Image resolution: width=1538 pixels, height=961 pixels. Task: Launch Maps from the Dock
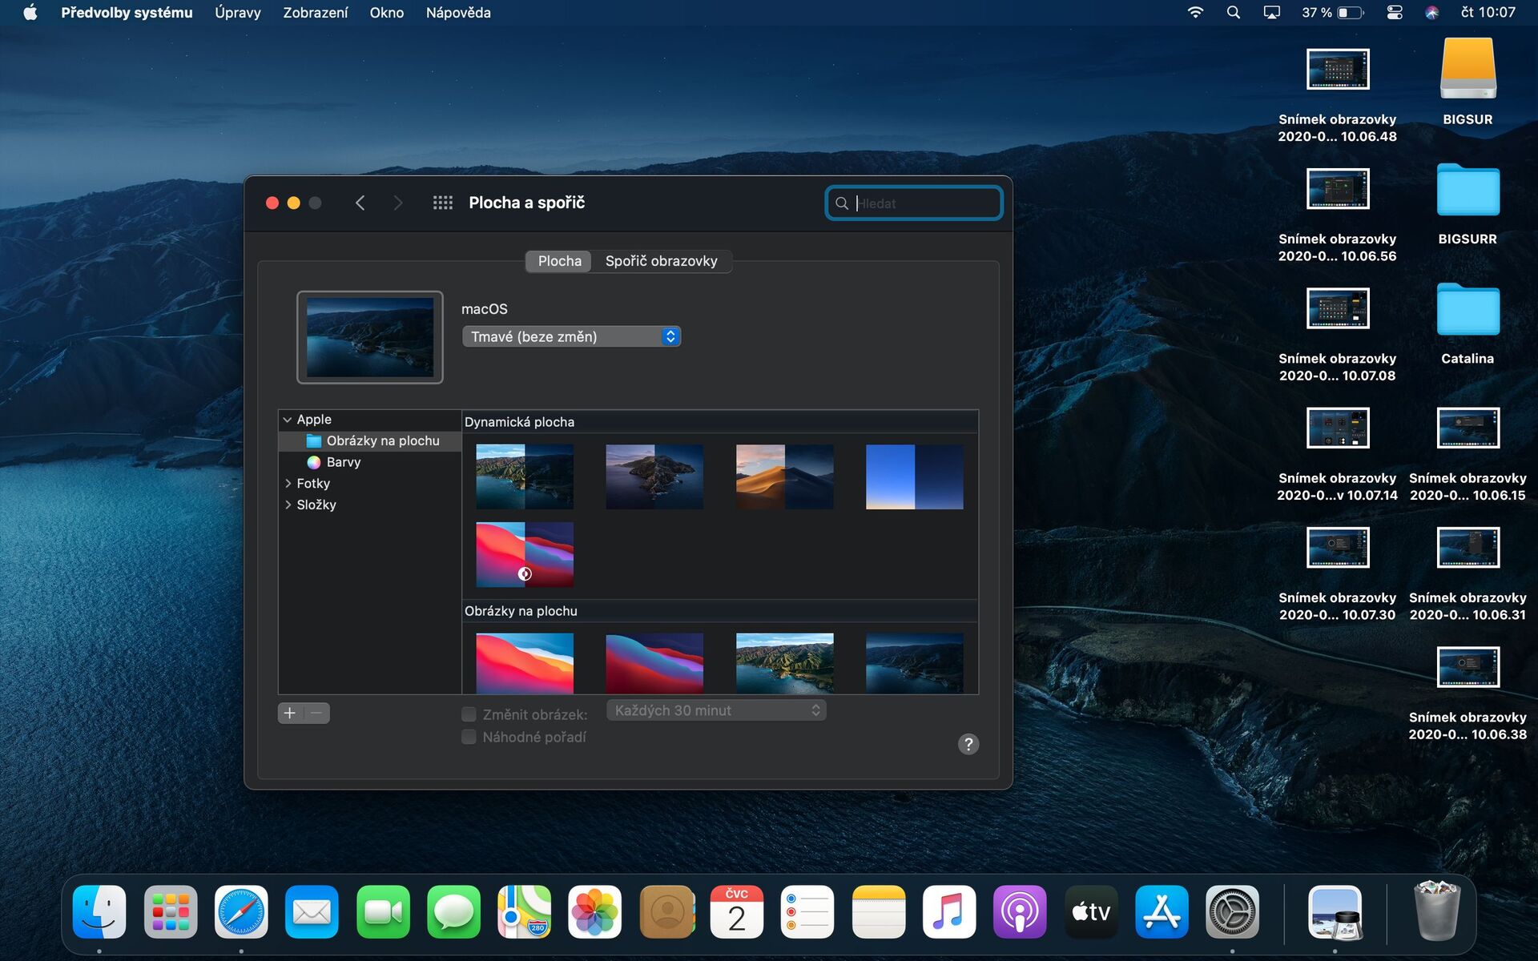pos(524,912)
